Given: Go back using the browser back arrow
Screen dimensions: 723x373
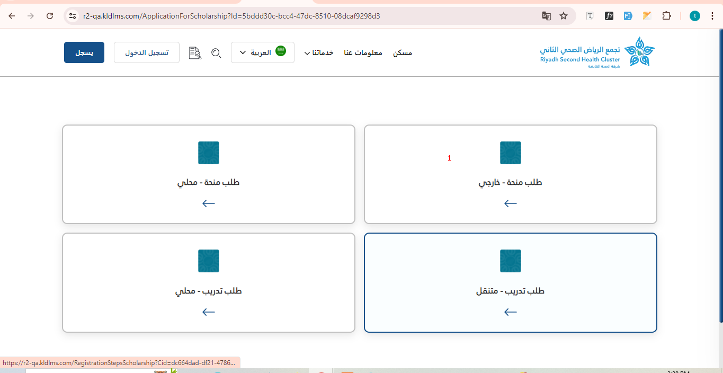Looking at the screenshot, I should point(12,16).
